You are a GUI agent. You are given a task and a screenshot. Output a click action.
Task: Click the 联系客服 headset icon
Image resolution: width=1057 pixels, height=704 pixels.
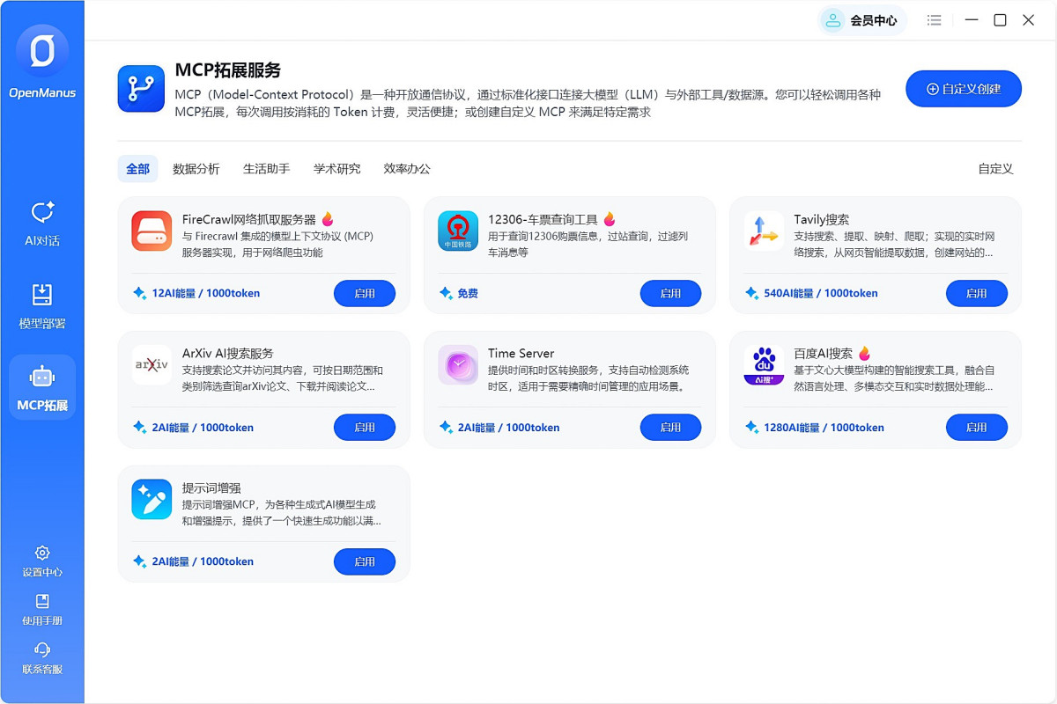[42, 650]
